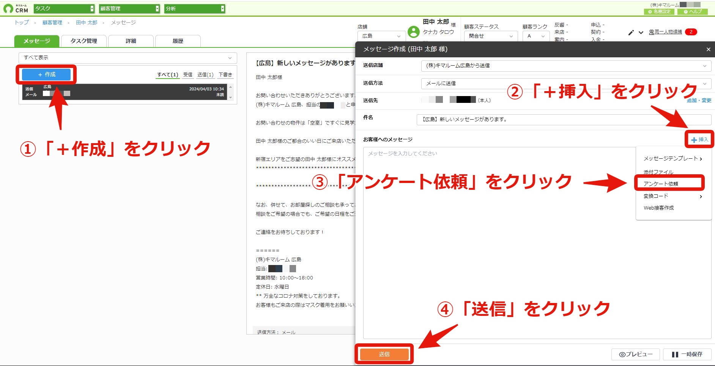Click the ＋挿入 insert button
This screenshot has height=366, width=715.
tap(699, 140)
